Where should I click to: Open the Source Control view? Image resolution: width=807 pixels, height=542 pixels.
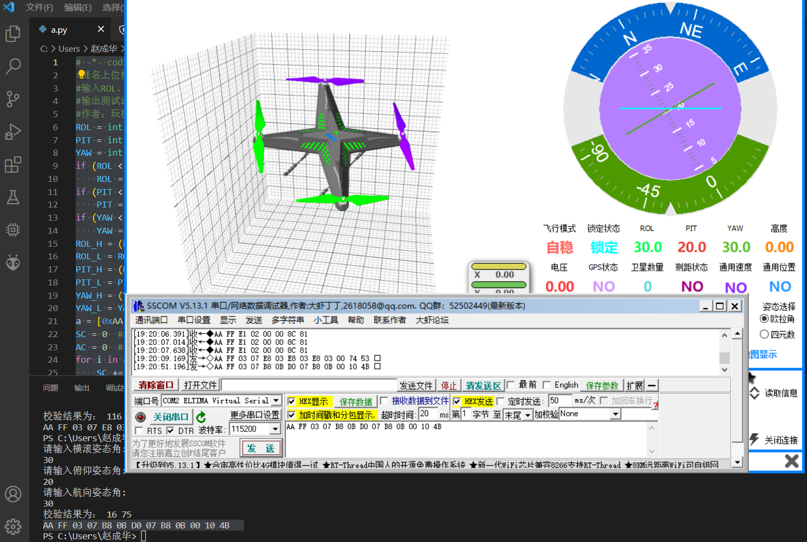pyautogui.click(x=13, y=99)
